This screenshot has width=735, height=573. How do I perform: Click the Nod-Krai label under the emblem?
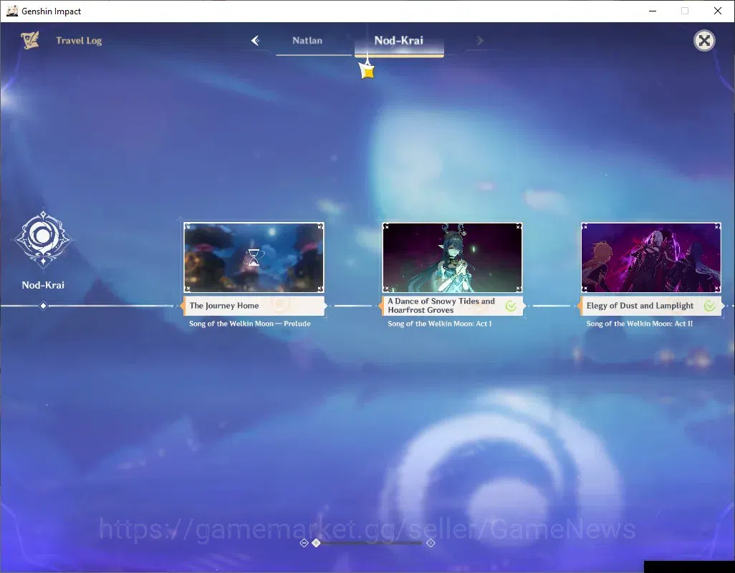[43, 285]
